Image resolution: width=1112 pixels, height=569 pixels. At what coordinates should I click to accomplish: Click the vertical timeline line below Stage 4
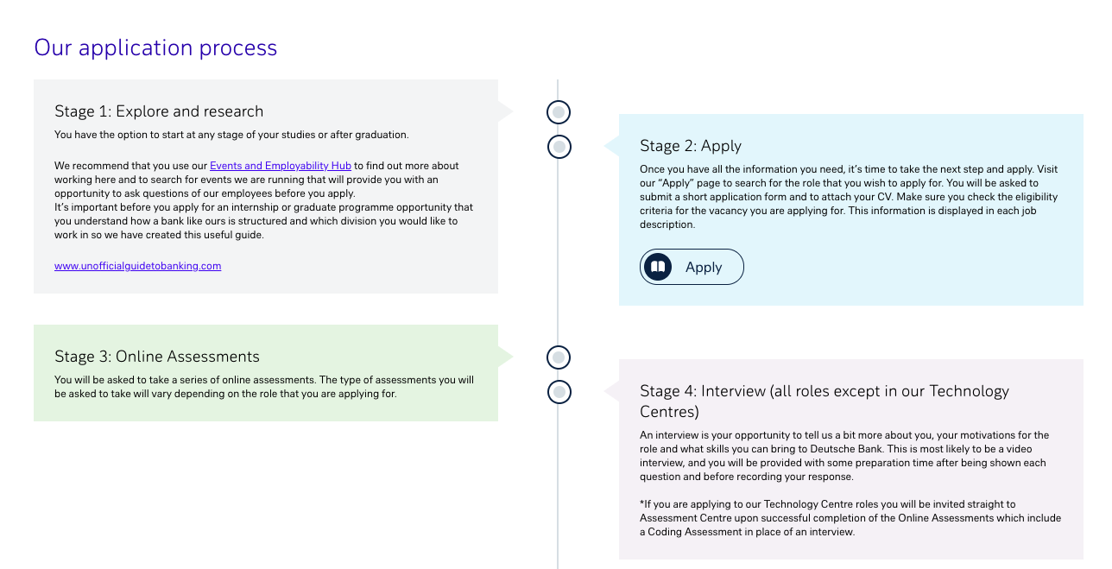(559, 488)
